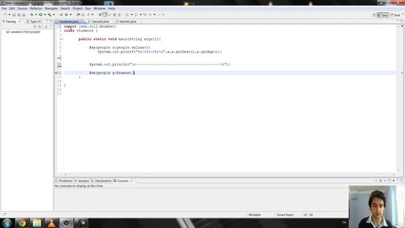This screenshot has width=405, height=228.
Task: Open the Run dropdown arrow
Action: 45,15
